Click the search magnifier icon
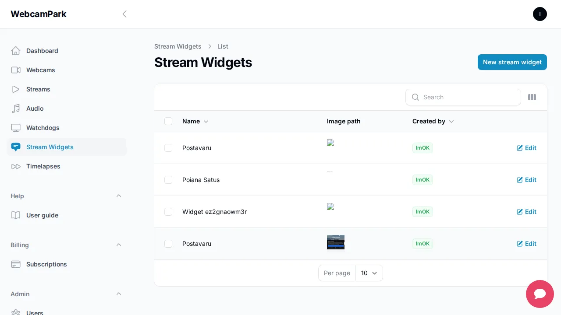Viewport: 561px width, 315px height. point(415,97)
